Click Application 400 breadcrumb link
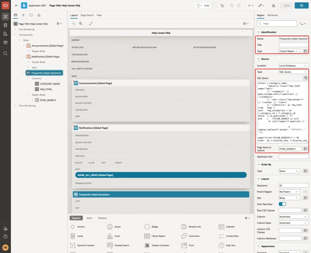The image size is (311, 253). tap(37, 5)
